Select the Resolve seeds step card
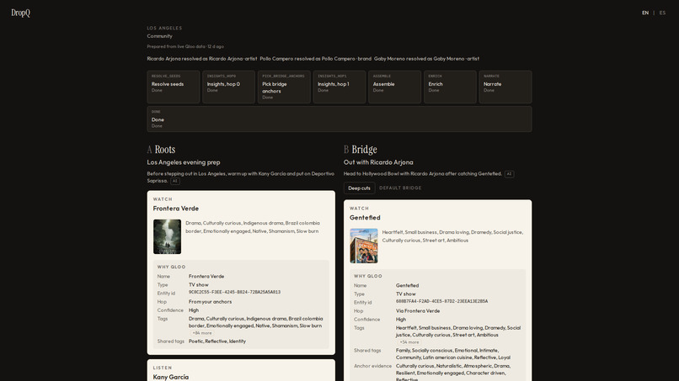This screenshot has height=381, width=679. point(174,87)
